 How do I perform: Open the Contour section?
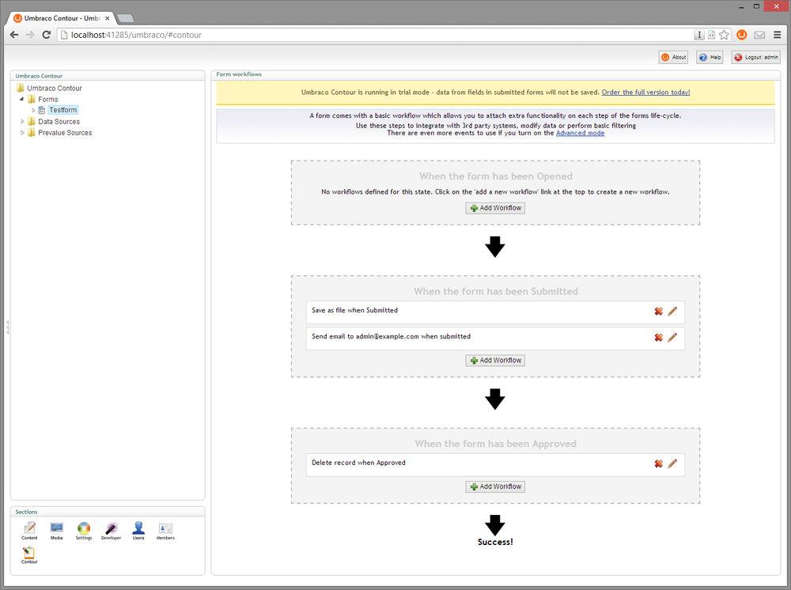point(29,554)
